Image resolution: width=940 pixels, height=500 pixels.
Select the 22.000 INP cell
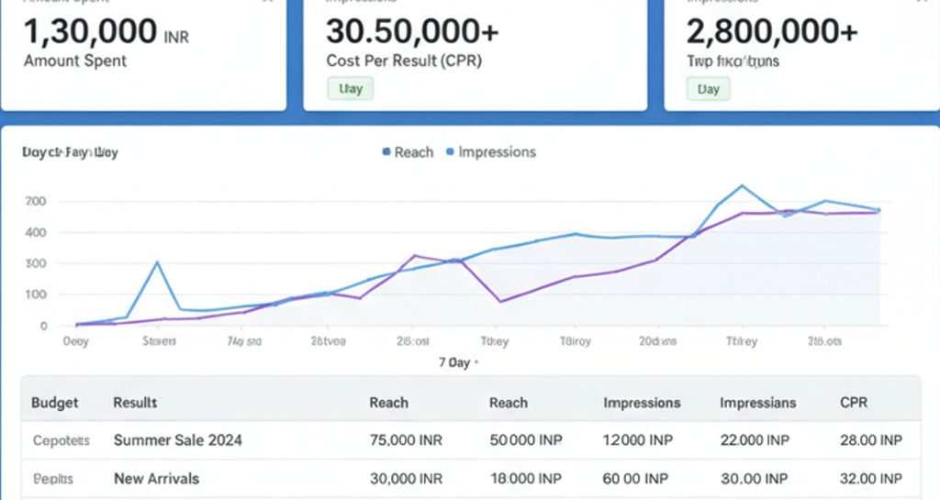coord(755,440)
